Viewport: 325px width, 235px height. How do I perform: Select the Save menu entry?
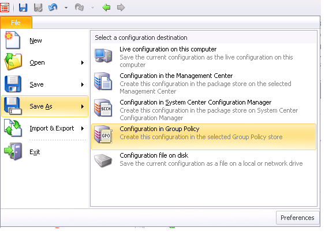36,84
